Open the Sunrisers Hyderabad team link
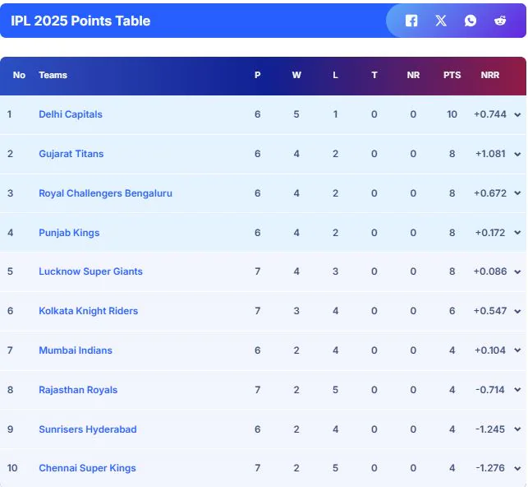 point(88,429)
